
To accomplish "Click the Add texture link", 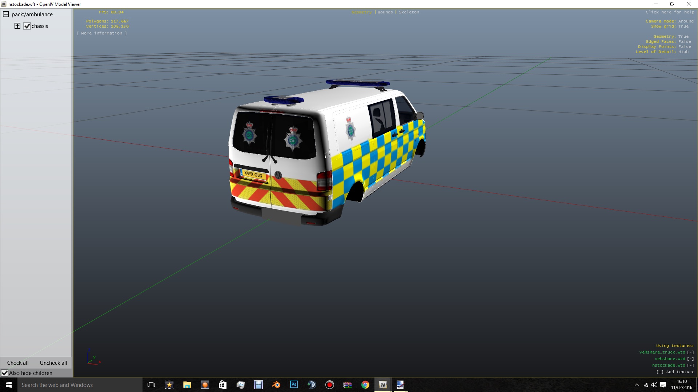I will (x=675, y=372).
